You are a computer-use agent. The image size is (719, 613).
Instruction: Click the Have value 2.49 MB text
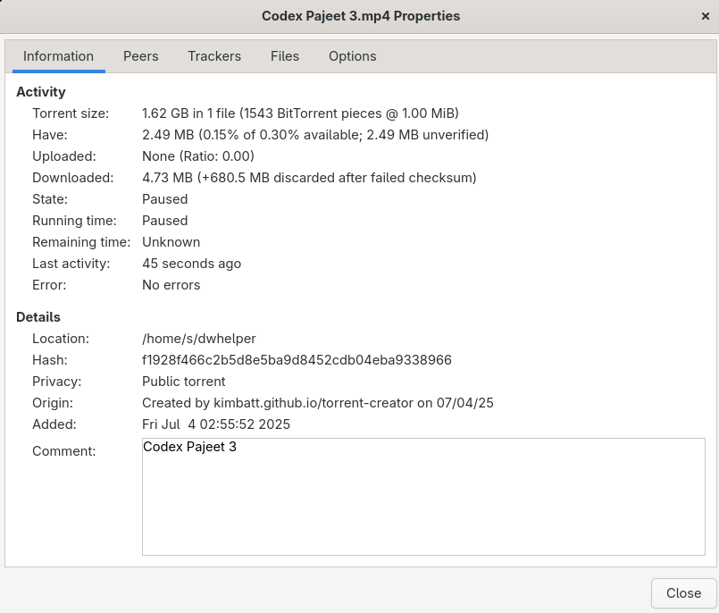tap(315, 135)
